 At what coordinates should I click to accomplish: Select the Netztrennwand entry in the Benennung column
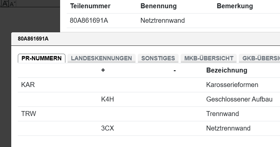tap(162, 20)
